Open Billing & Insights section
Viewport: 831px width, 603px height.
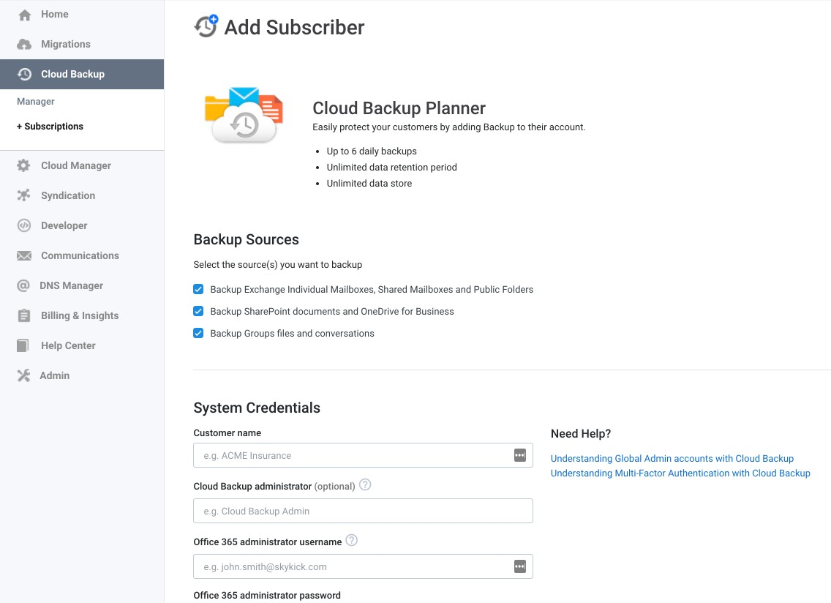pos(82,315)
